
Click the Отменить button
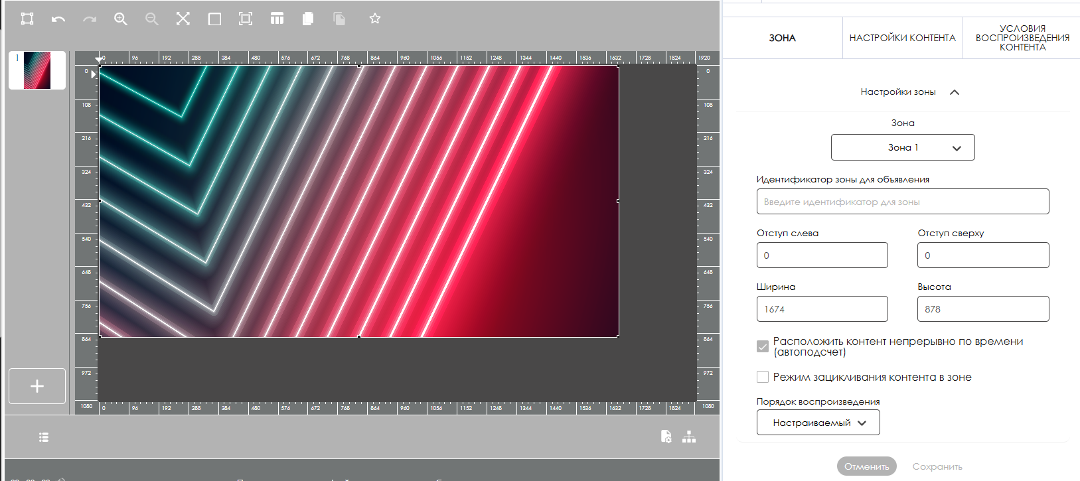click(866, 466)
